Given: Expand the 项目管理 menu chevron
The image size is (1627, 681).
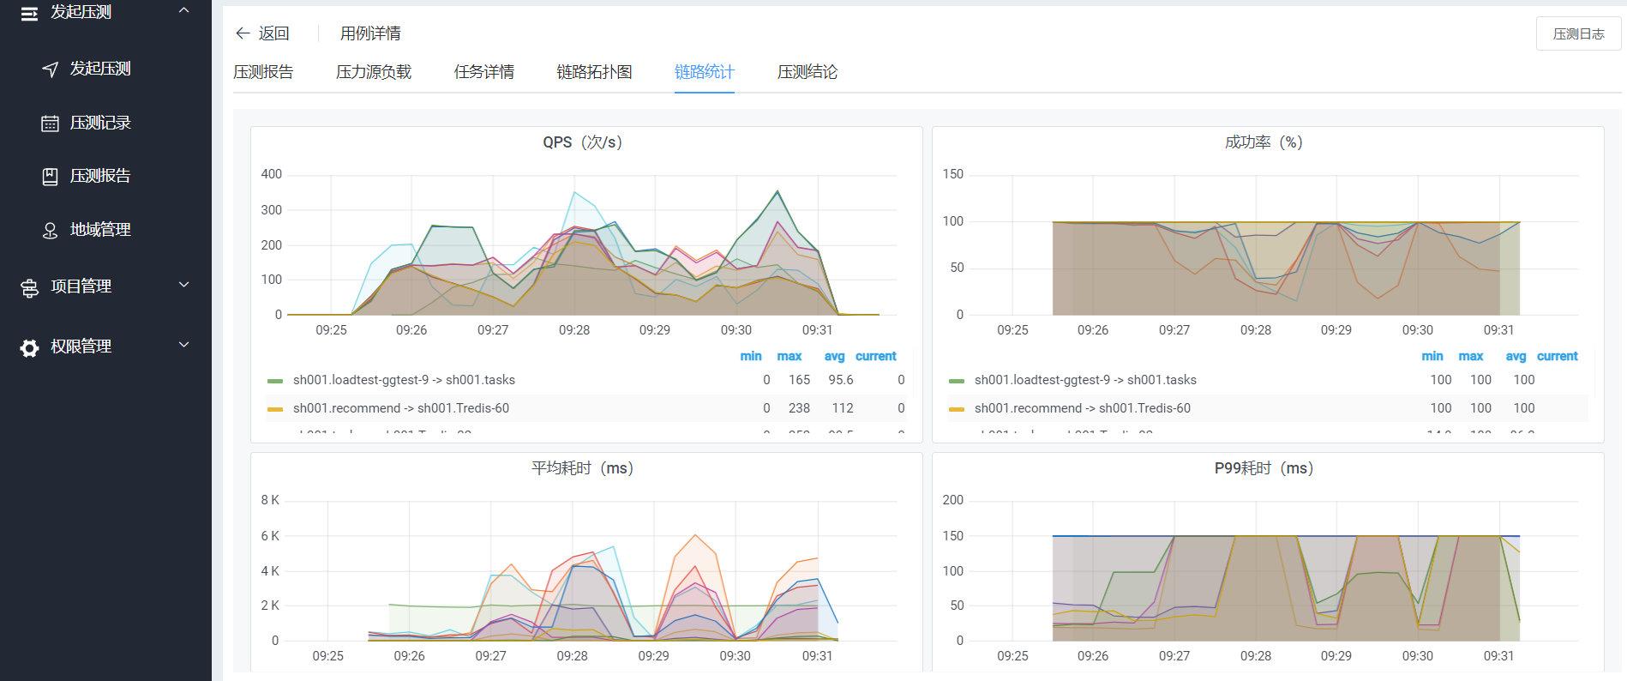Looking at the screenshot, I should pos(183,285).
